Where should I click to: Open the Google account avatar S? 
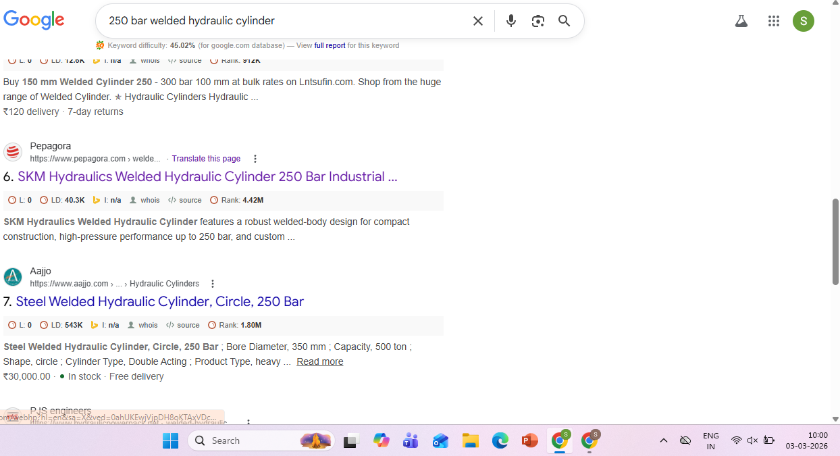(804, 21)
